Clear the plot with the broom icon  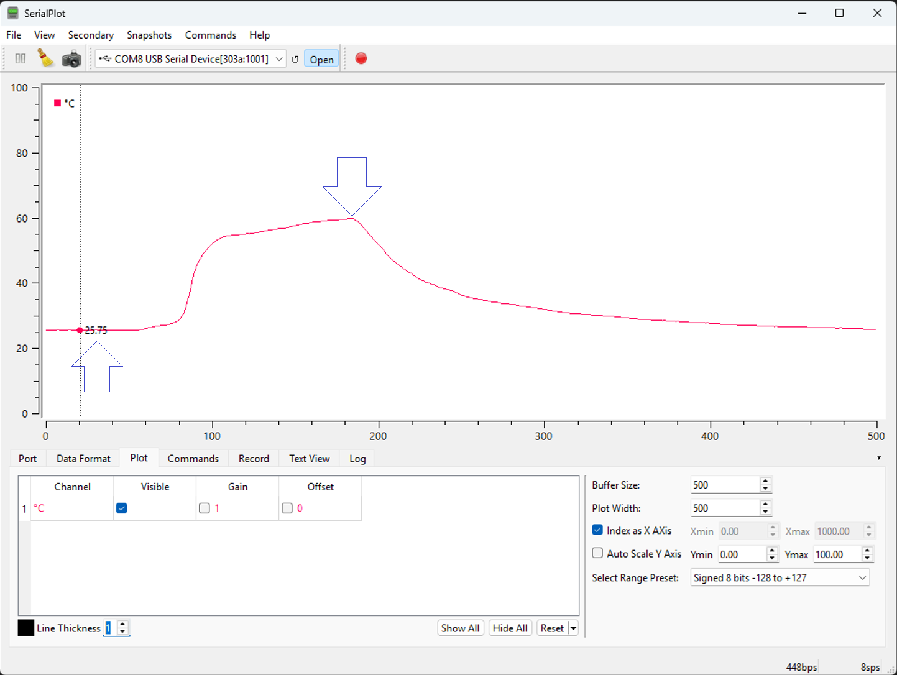46,58
